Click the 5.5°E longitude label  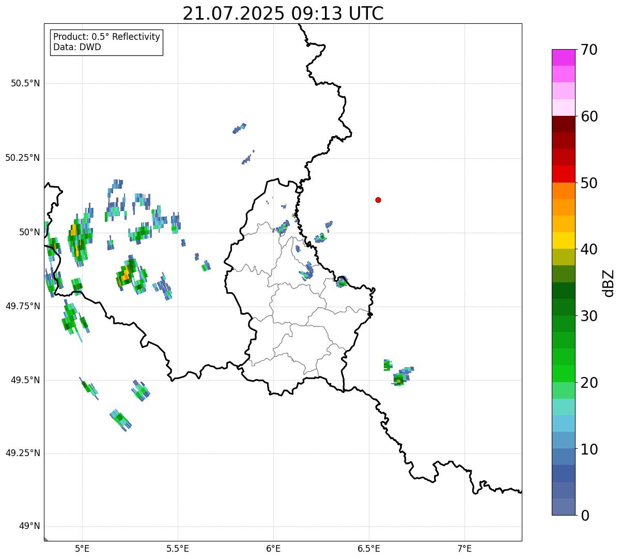coord(178,549)
